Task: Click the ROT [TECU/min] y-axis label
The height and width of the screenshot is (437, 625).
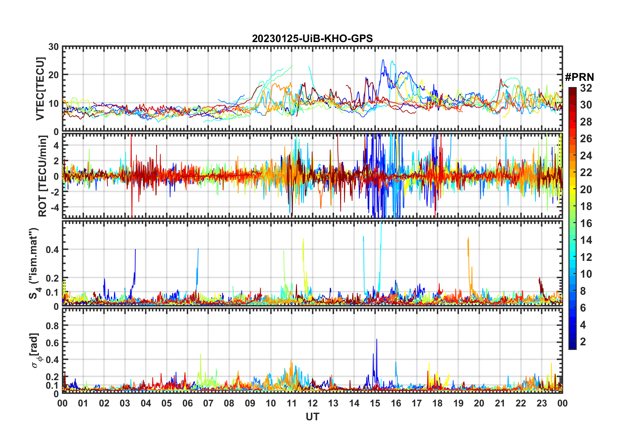Action: (x=42, y=176)
